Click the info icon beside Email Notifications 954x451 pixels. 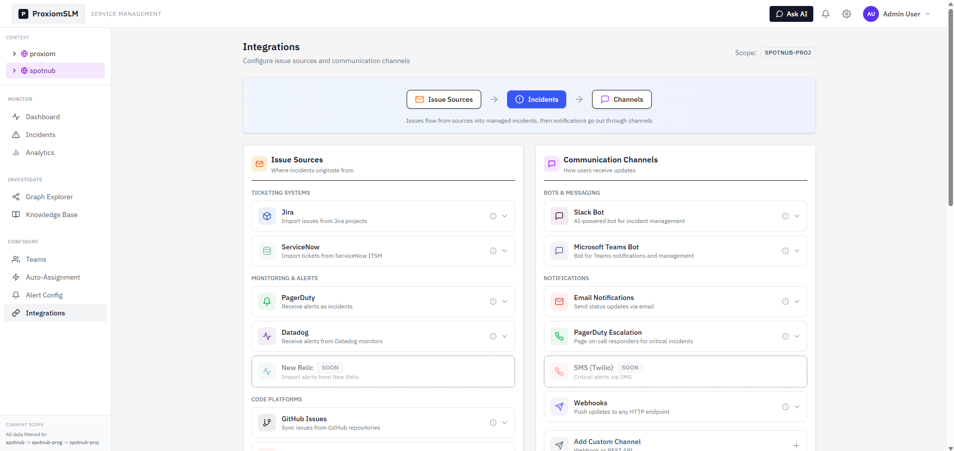(x=785, y=301)
